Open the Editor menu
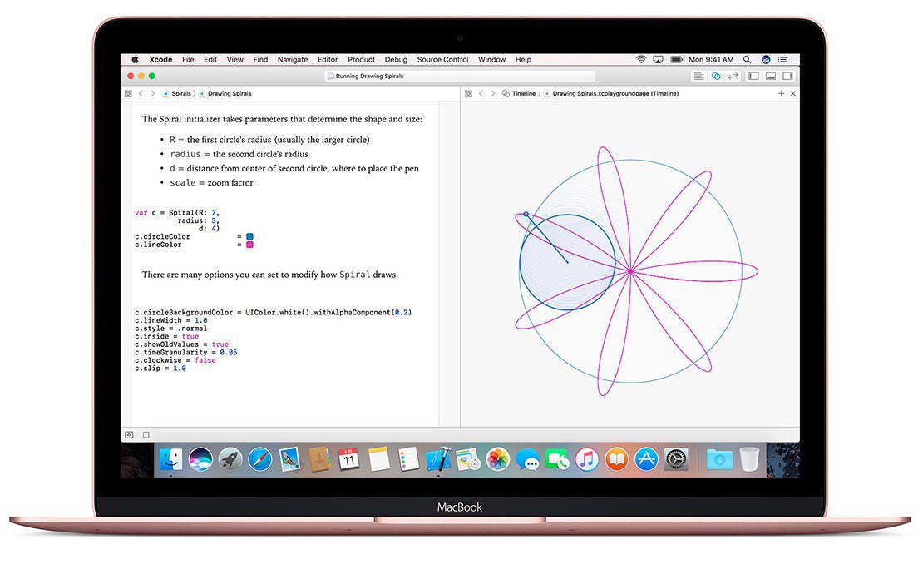Viewport: 923px width, 569px height. 328,60
